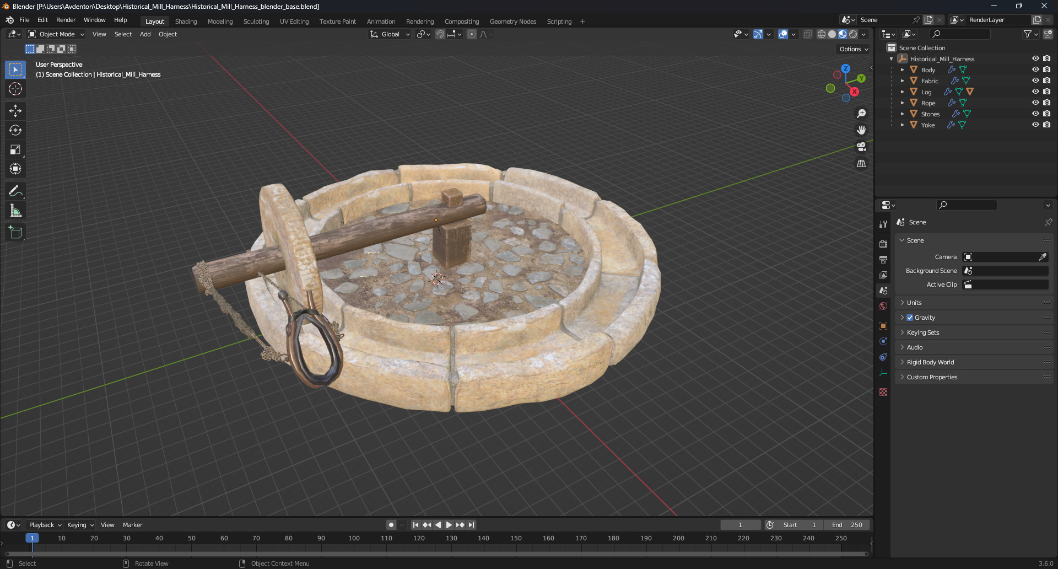The image size is (1058, 569).
Task: Select the Rotate tool
Action: pos(15,130)
